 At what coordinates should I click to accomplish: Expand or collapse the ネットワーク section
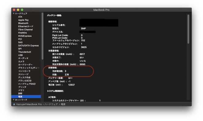(14, 100)
